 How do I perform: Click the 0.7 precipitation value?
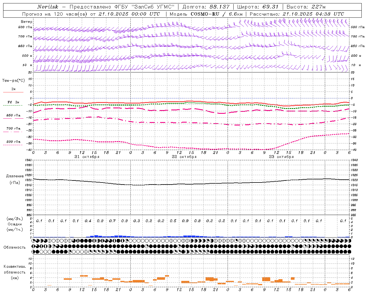112,221
